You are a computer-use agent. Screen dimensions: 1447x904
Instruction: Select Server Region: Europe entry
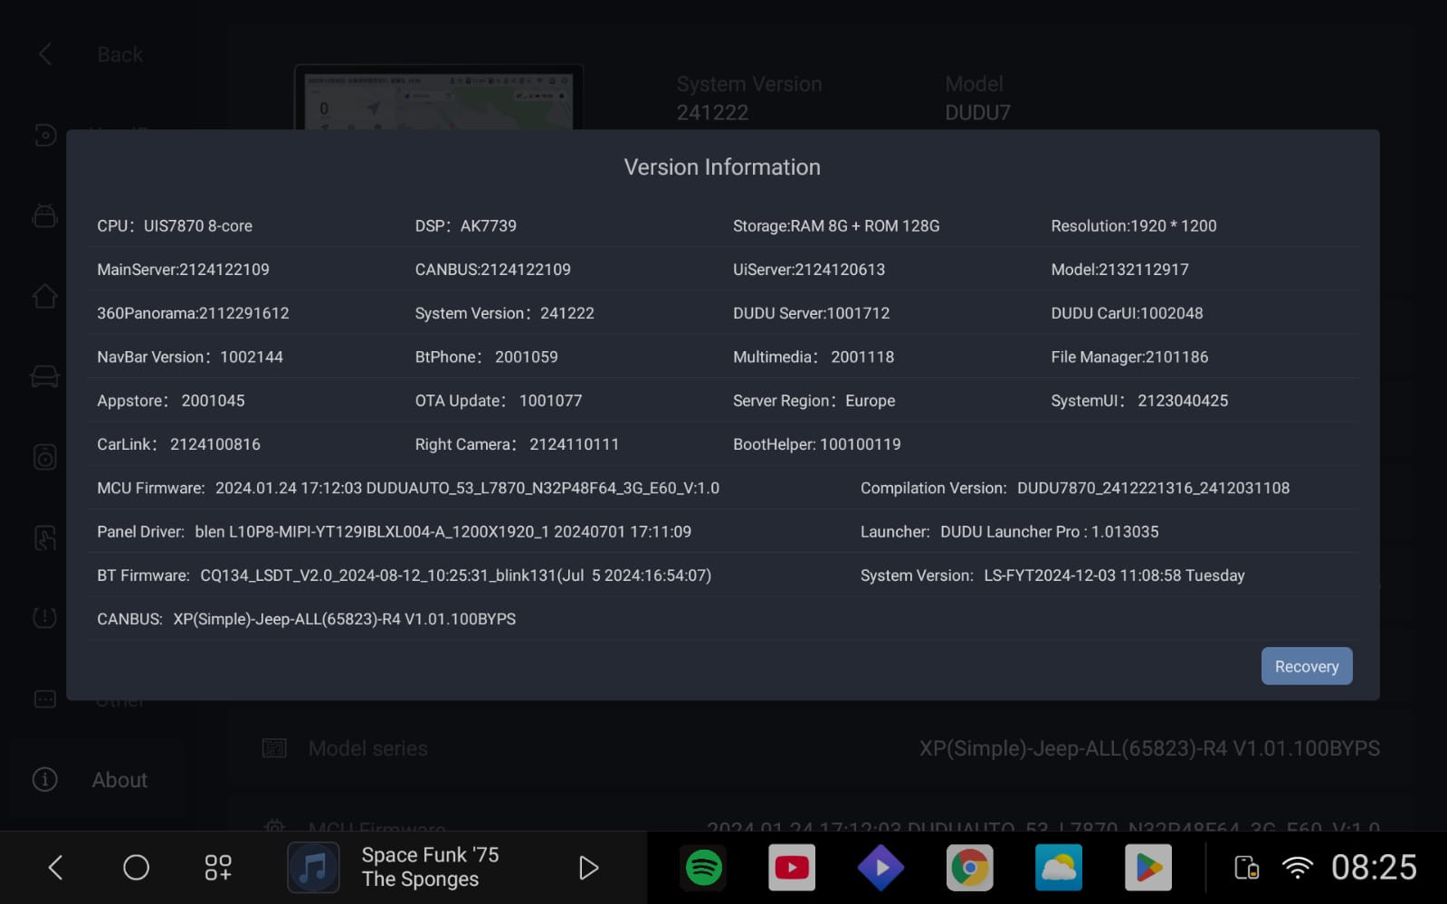tap(814, 401)
